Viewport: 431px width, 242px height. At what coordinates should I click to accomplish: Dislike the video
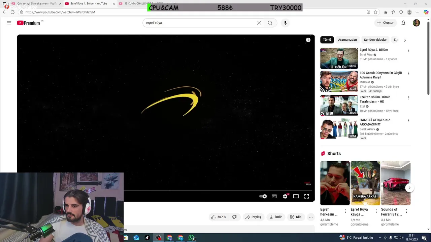pyautogui.click(x=235, y=217)
